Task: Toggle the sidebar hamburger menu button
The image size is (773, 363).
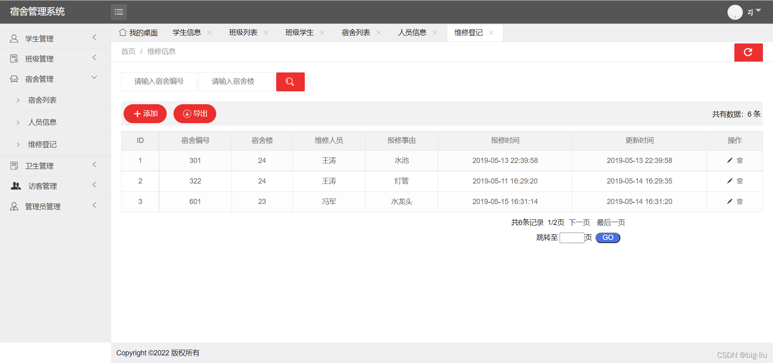Action: coord(119,12)
